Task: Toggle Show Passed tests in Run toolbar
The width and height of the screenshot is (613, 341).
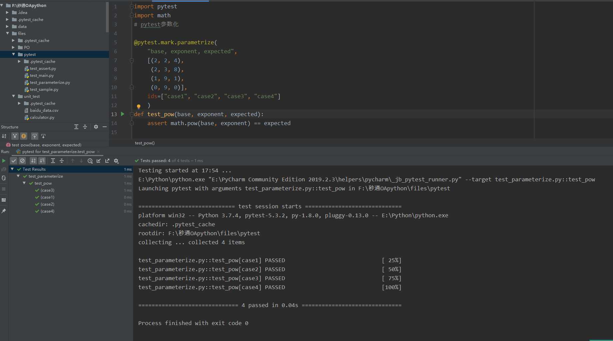Action: (14, 161)
